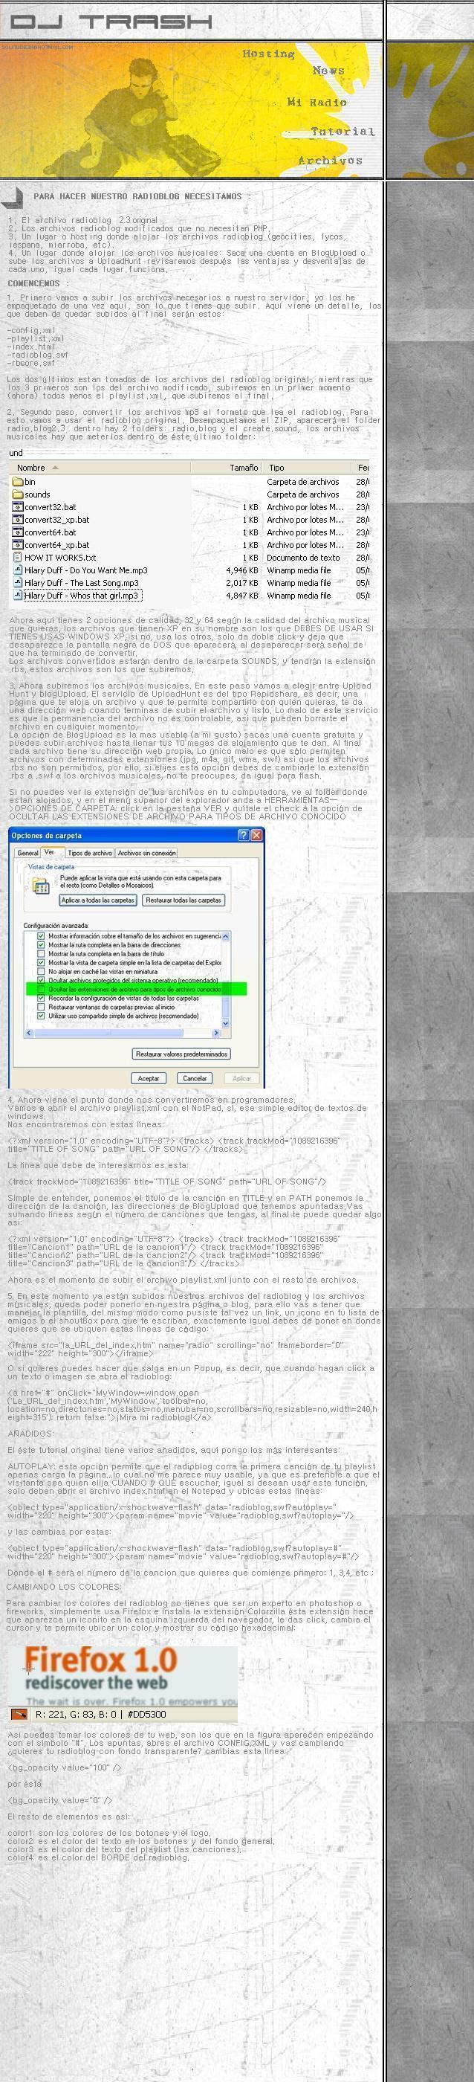Click the Cancelar button

coord(195,1079)
